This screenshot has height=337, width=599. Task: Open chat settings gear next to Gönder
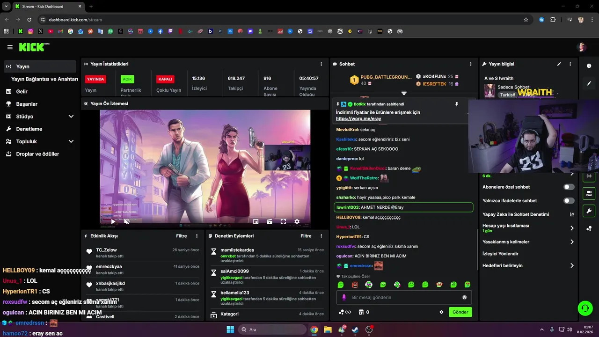pos(441,312)
